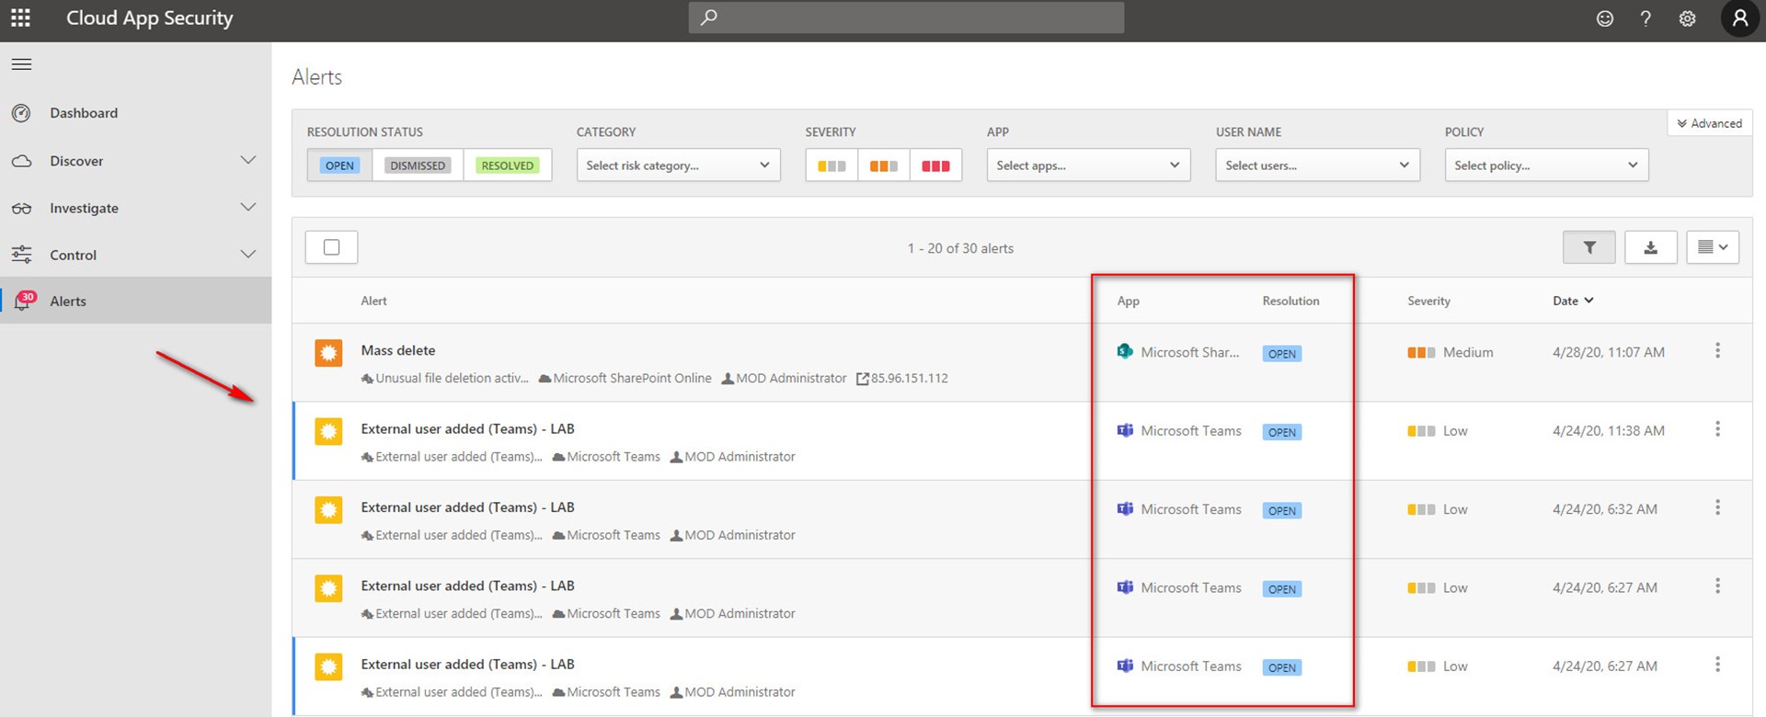Screen dimensions: 1766x717
Task: Click Unusual file deletion activity policy link
Action: pos(452,378)
